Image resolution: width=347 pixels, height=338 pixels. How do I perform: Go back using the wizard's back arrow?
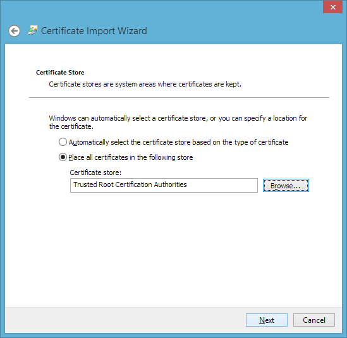click(x=15, y=31)
